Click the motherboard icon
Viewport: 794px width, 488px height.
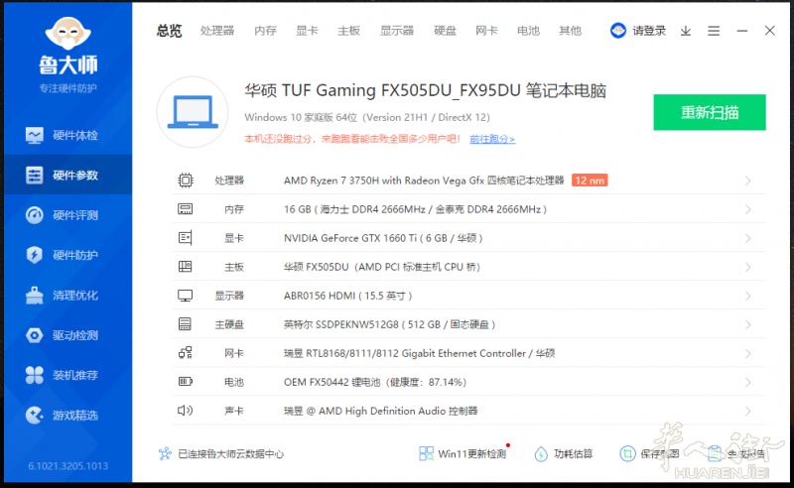point(186,266)
